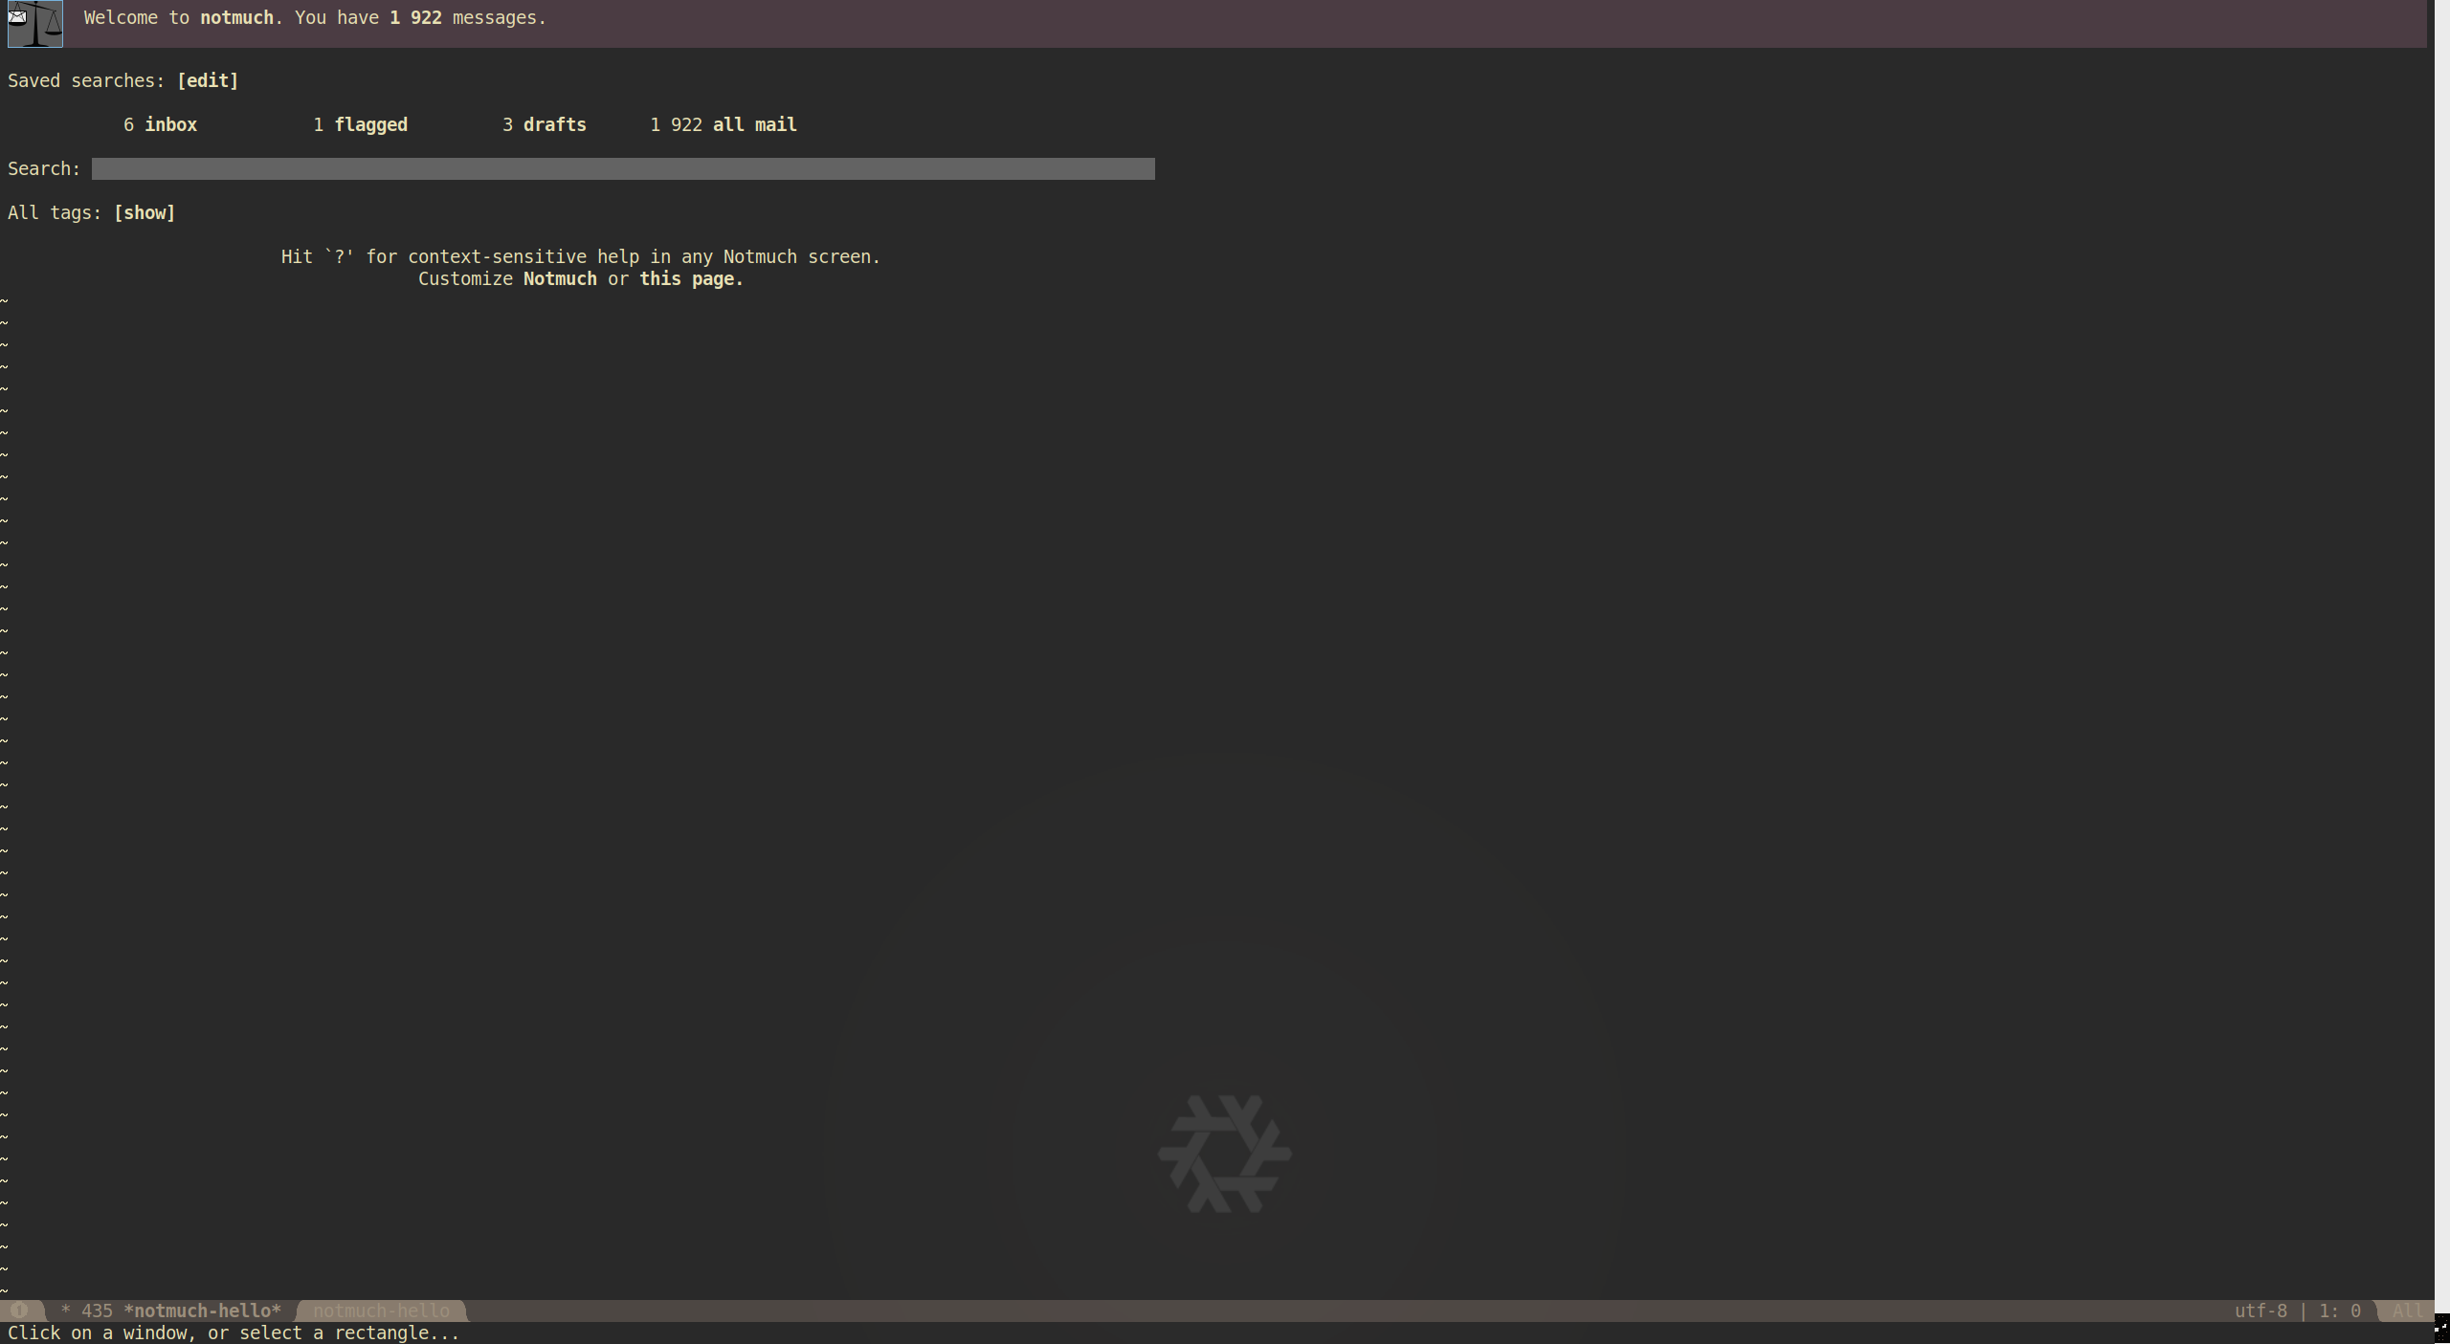Select the notmuch-hello mode tab in mode line
This screenshot has height=1344, width=2450.
(x=380, y=1311)
